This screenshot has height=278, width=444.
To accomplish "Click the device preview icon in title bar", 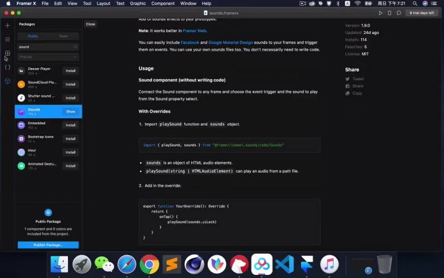I will click(x=390, y=13).
